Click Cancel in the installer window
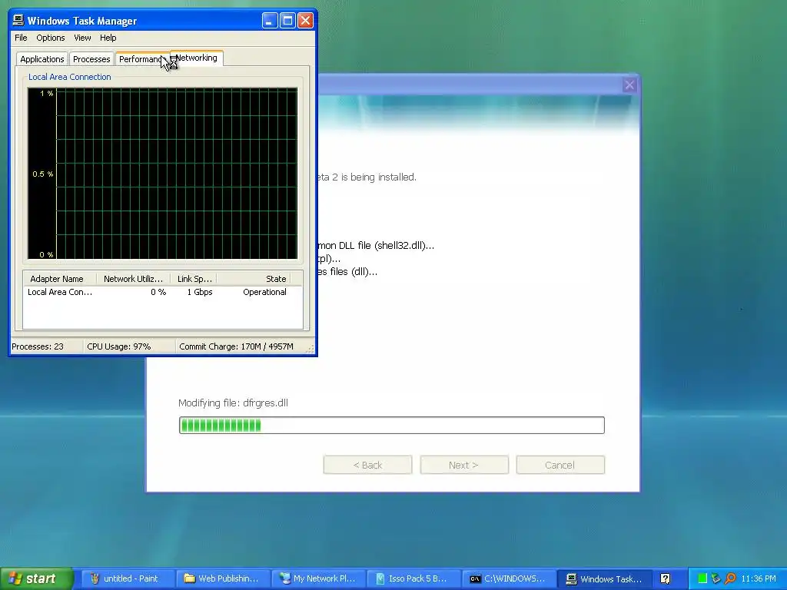Viewport: 787px width, 590px height. point(560,465)
